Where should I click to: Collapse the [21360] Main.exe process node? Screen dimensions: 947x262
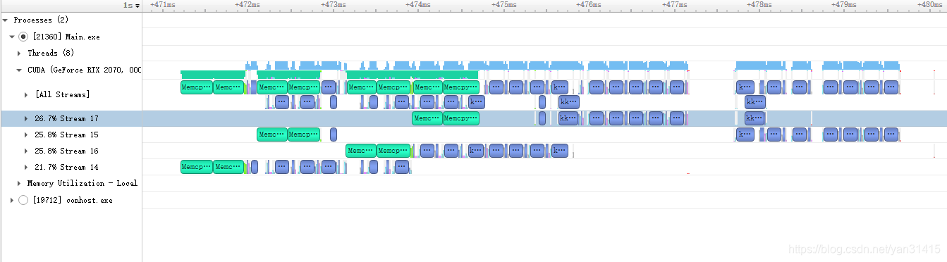coord(12,37)
